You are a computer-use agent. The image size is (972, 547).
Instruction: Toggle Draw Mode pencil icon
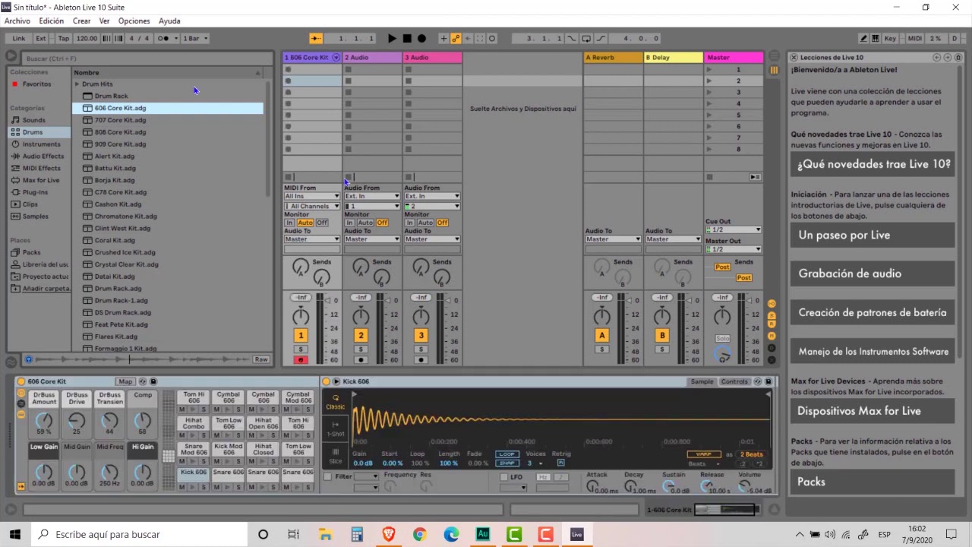(863, 38)
